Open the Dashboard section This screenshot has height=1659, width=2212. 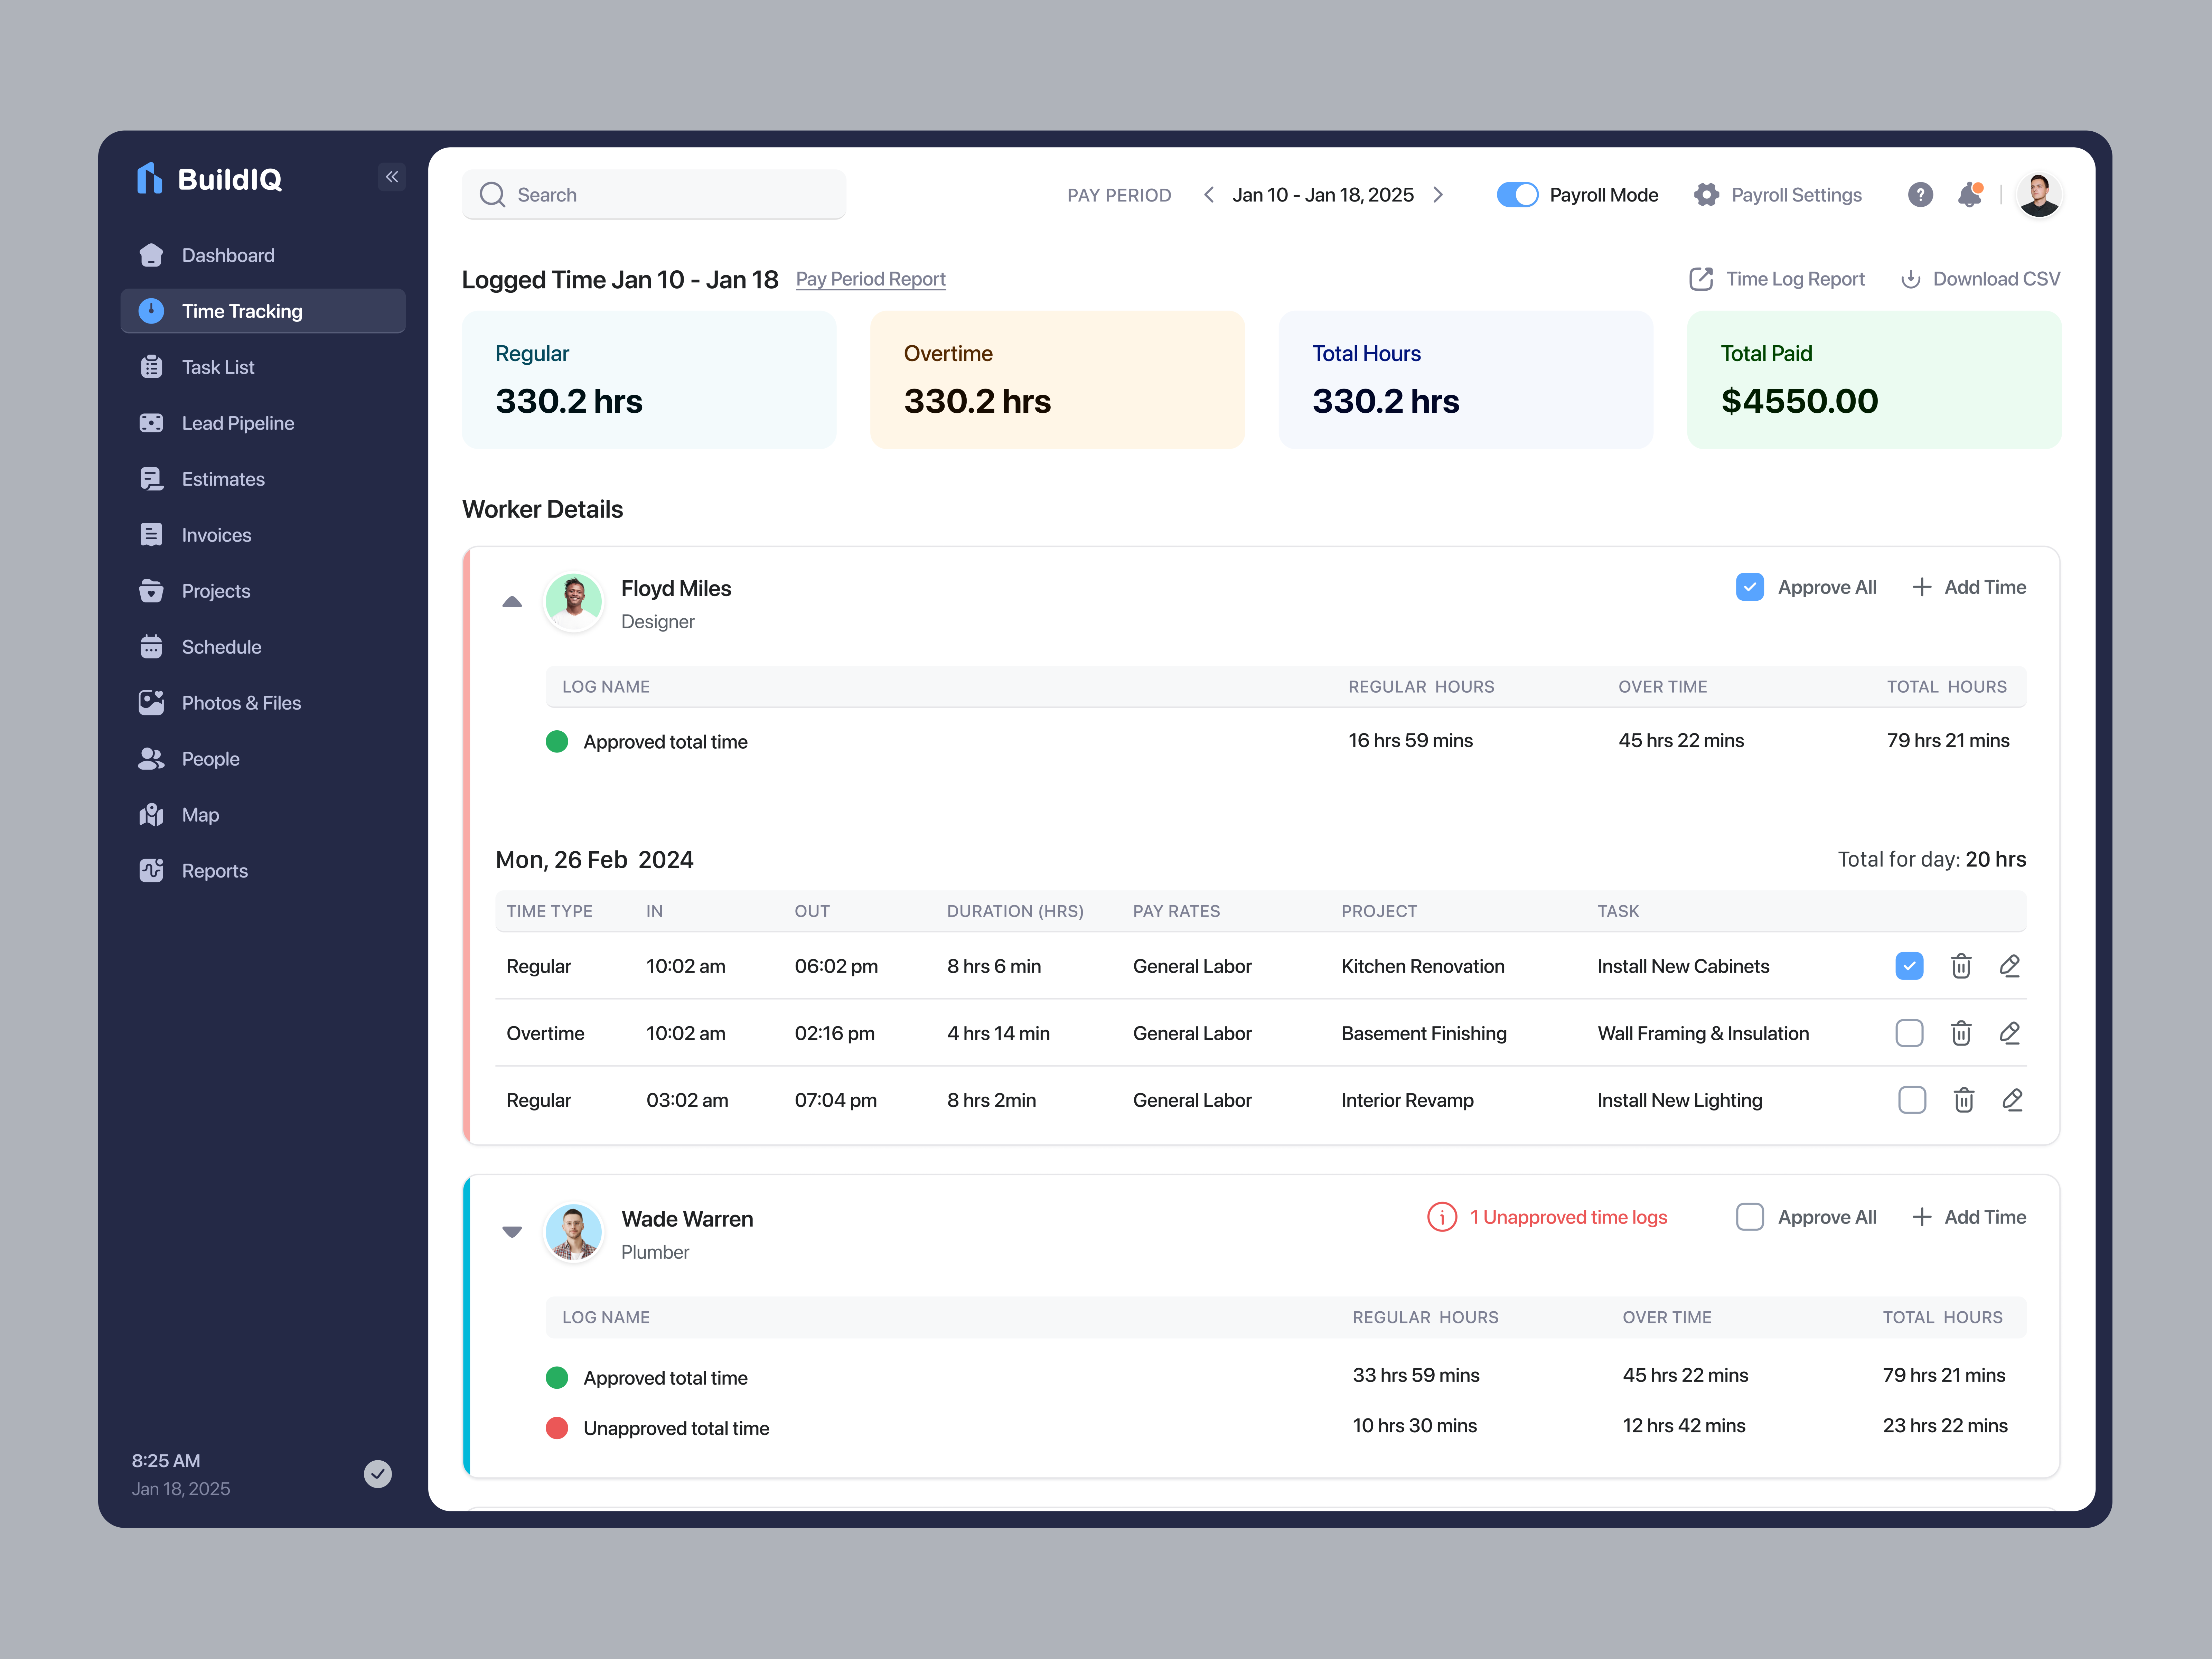pos(228,254)
